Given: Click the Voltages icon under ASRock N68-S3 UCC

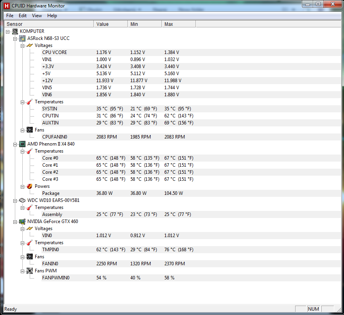Looking at the screenshot, I should (30, 45).
